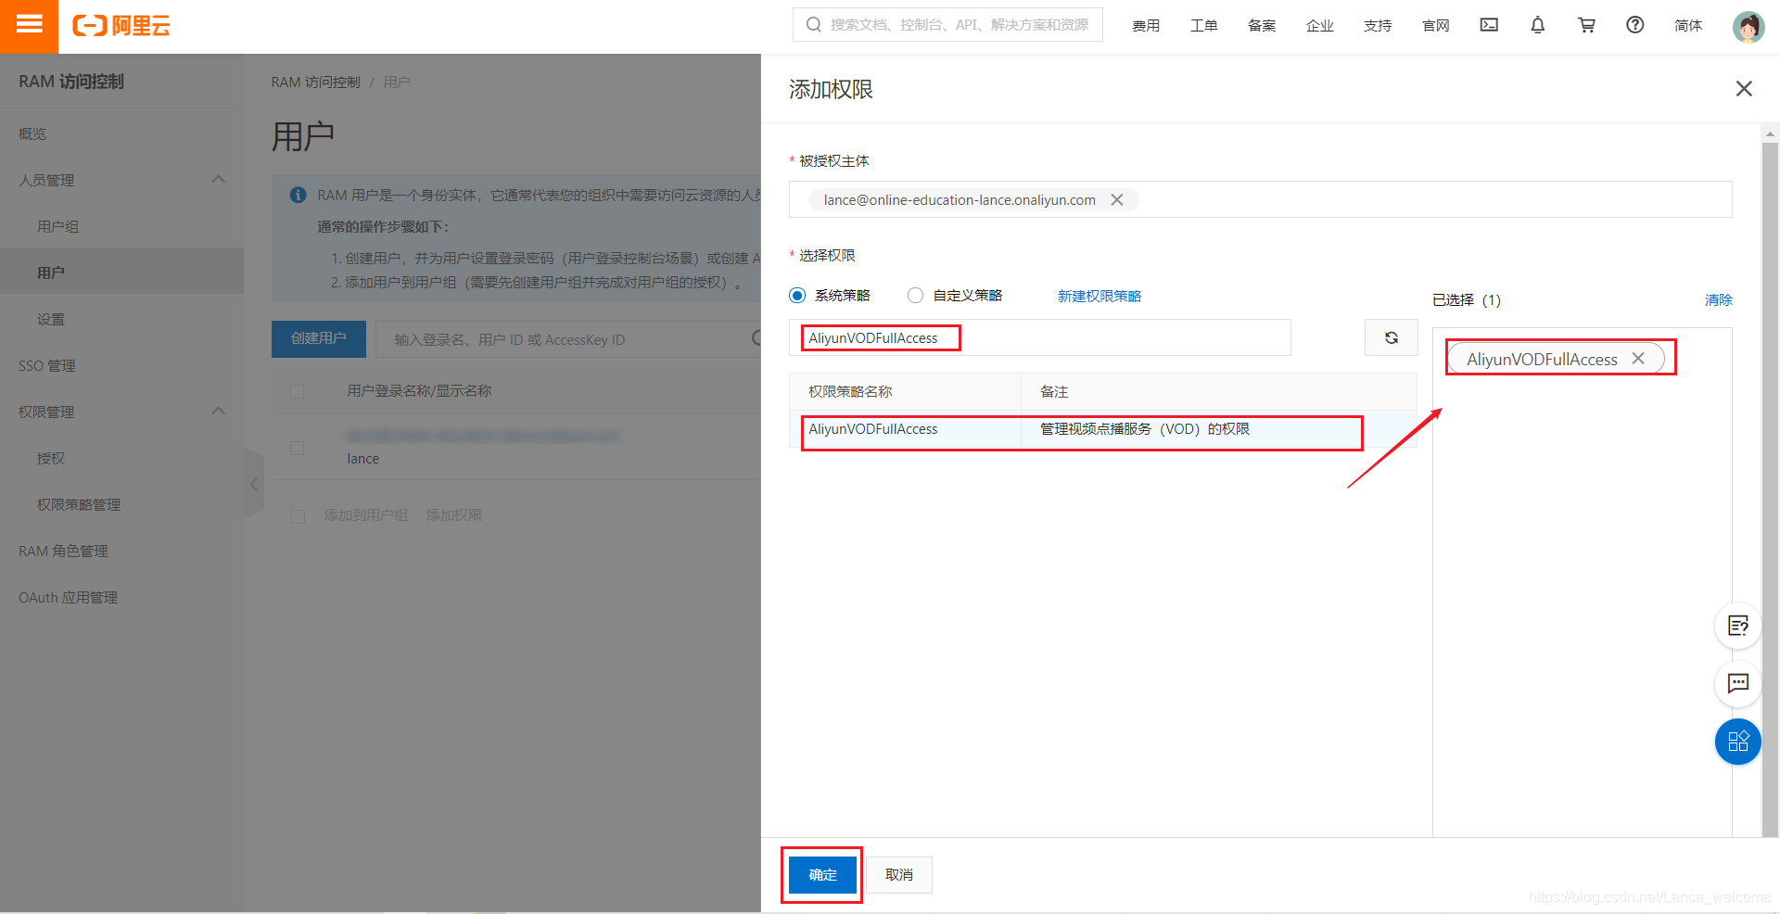Image resolution: width=1780 pixels, height=914 pixels.
Task: Open 费用 in the top menu
Action: pyautogui.click(x=1146, y=25)
